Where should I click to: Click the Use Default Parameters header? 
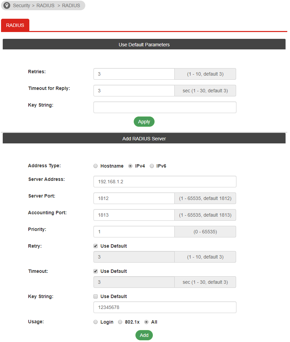pos(144,44)
